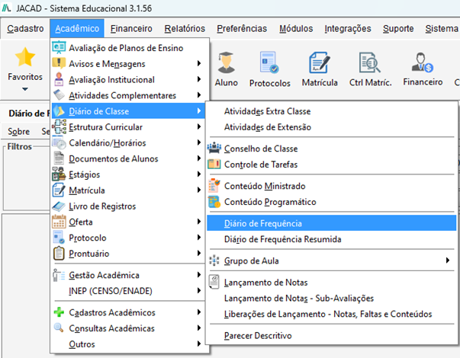Select Diário de Frequência Resumida entry
Image resolution: width=460 pixels, height=358 pixels.
pos(332,239)
